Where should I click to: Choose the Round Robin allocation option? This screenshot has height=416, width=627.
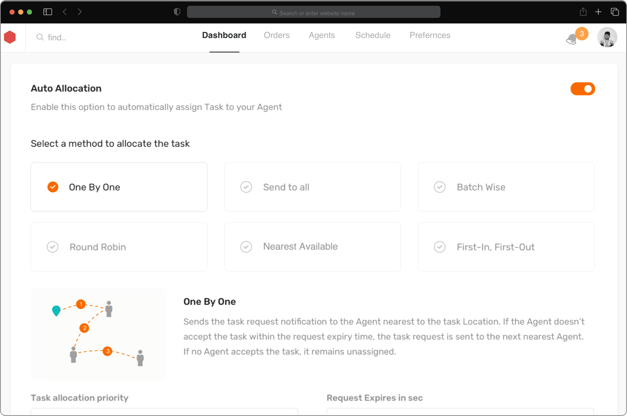coord(119,247)
